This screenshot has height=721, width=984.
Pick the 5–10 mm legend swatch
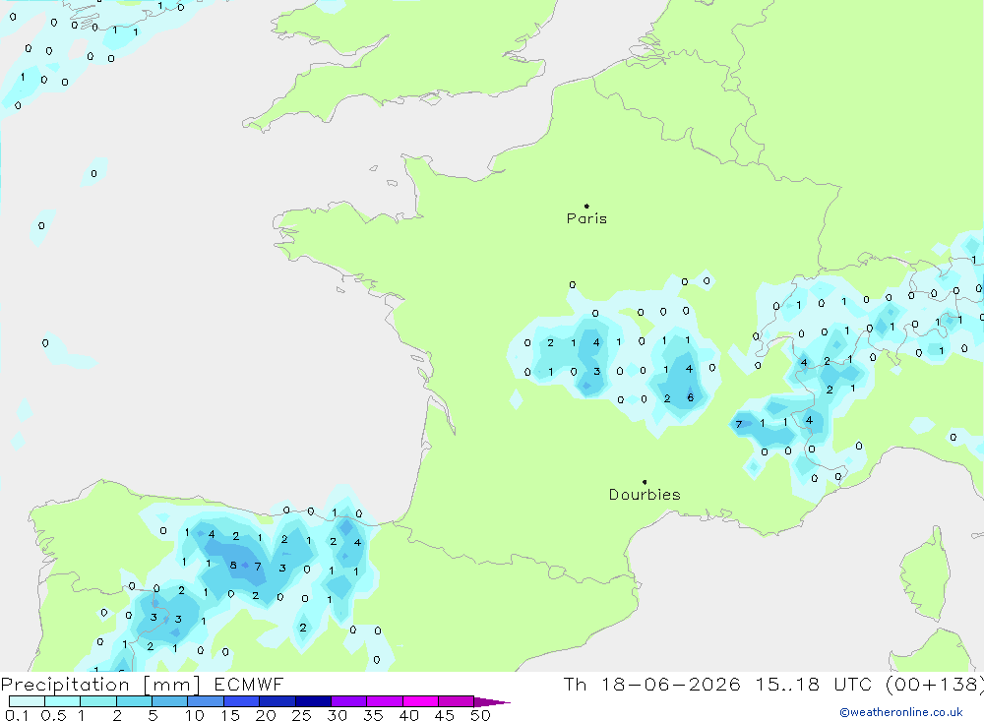pos(170,701)
